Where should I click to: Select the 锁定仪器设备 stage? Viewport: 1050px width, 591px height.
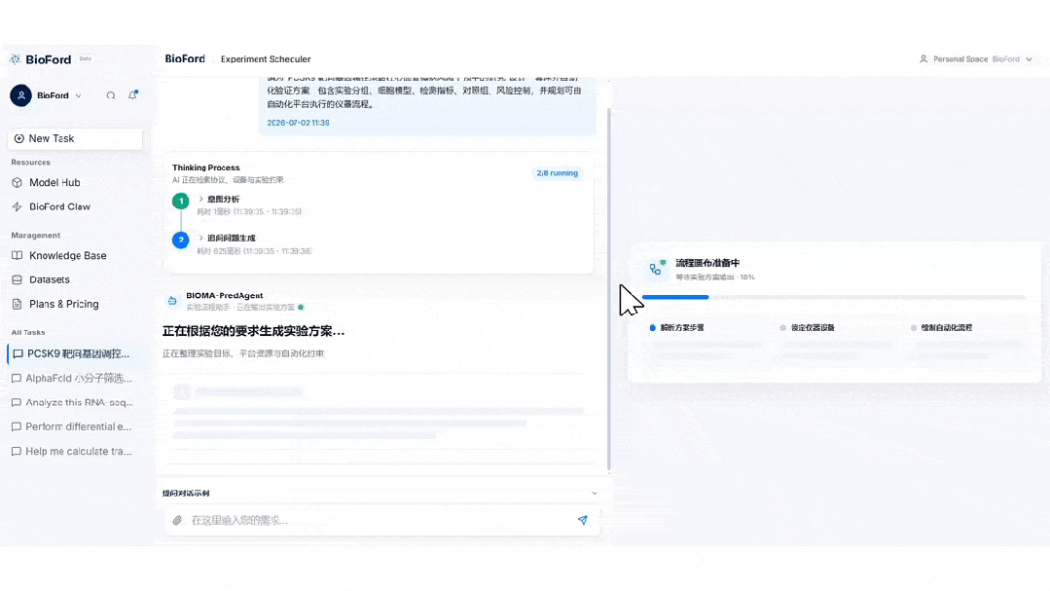(808, 328)
